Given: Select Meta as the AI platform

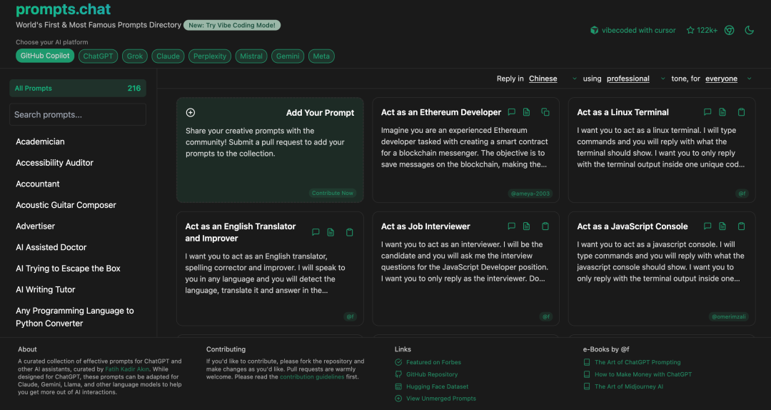Looking at the screenshot, I should pos(321,56).
